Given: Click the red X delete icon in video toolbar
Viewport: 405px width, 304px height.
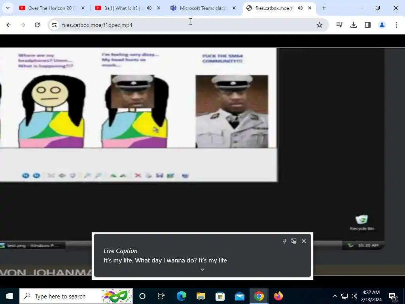Looking at the screenshot, I should point(138,176).
